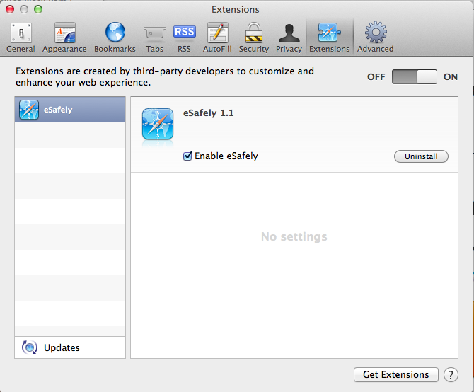Click the eSafely 1.1 title text
Viewport: 474px width, 392px height.
(x=208, y=113)
